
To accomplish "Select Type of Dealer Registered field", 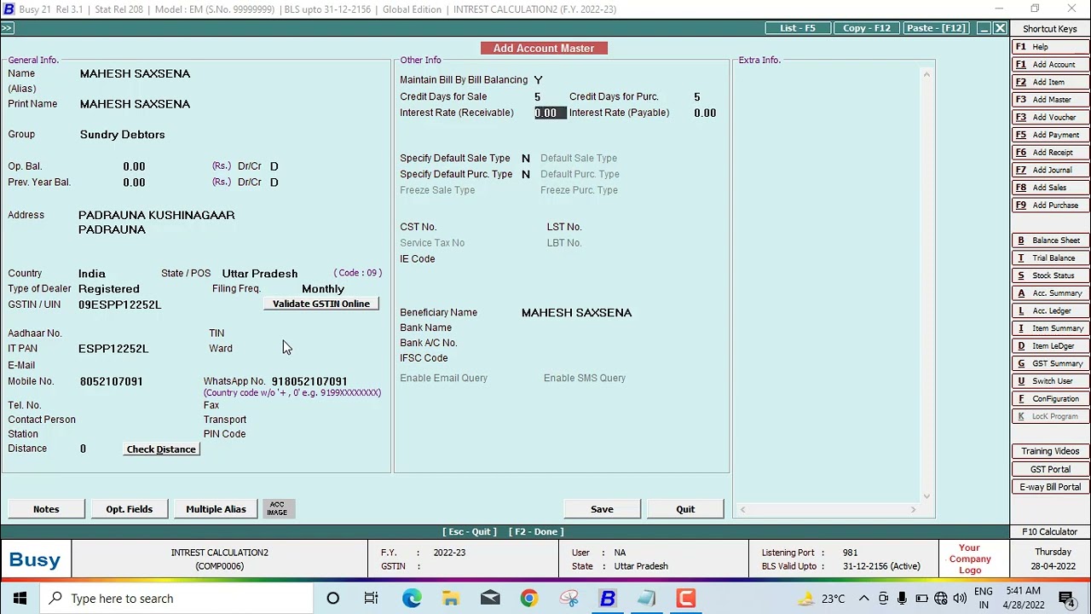I will [108, 289].
